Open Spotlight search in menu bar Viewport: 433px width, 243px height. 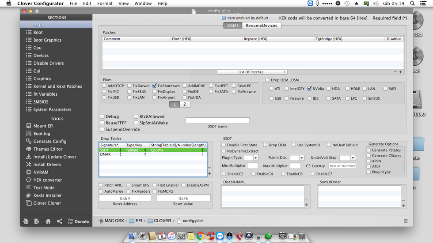[x=412, y=3]
